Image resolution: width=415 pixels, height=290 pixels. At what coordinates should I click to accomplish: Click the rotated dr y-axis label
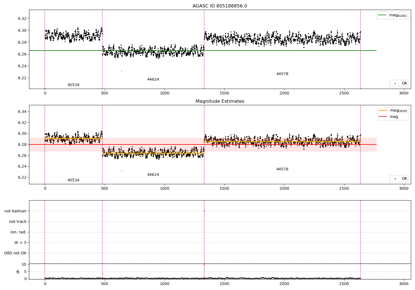pos(18,271)
